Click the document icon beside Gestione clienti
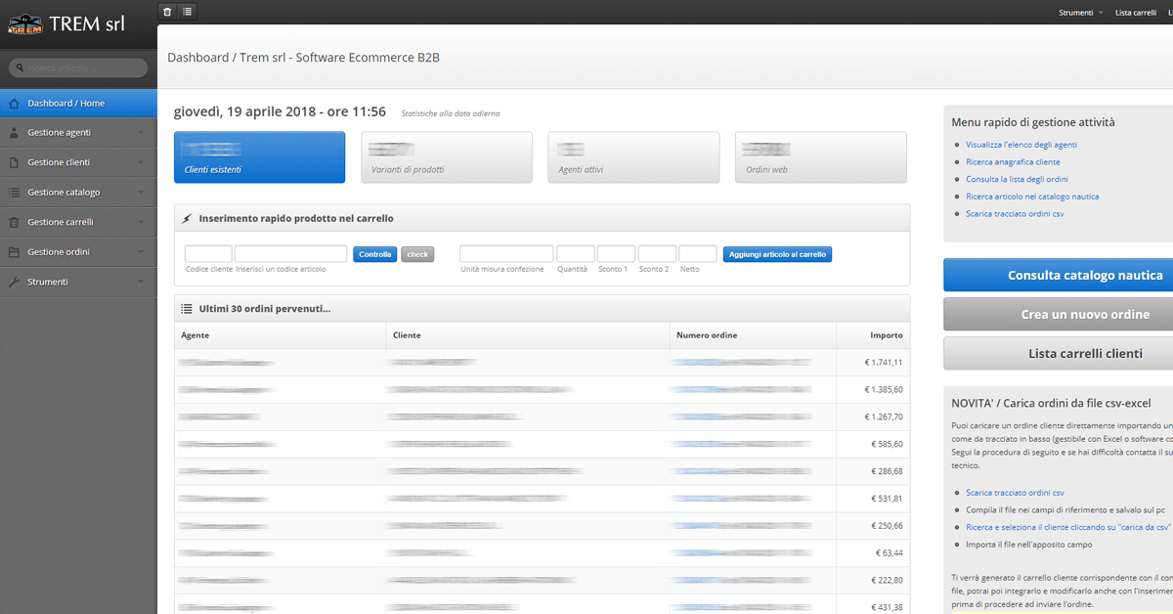The height and width of the screenshot is (614, 1173). pos(14,162)
